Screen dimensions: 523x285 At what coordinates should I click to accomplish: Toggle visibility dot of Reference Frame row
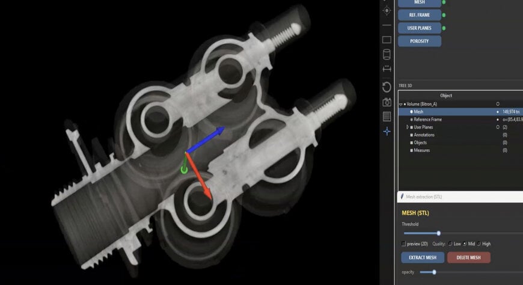pos(498,120)
